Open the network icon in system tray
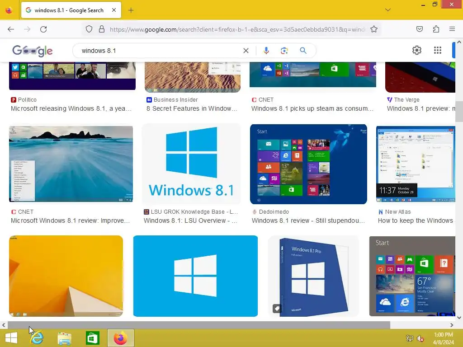 click(x=410, y=338)
